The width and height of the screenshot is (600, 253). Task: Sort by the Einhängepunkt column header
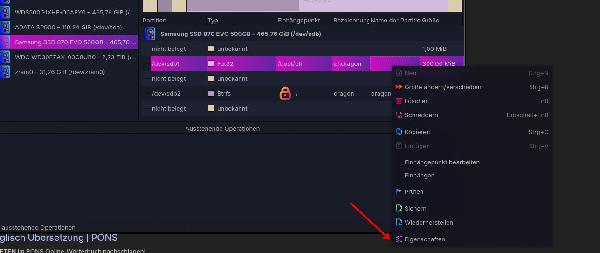(x=298, y=21)
